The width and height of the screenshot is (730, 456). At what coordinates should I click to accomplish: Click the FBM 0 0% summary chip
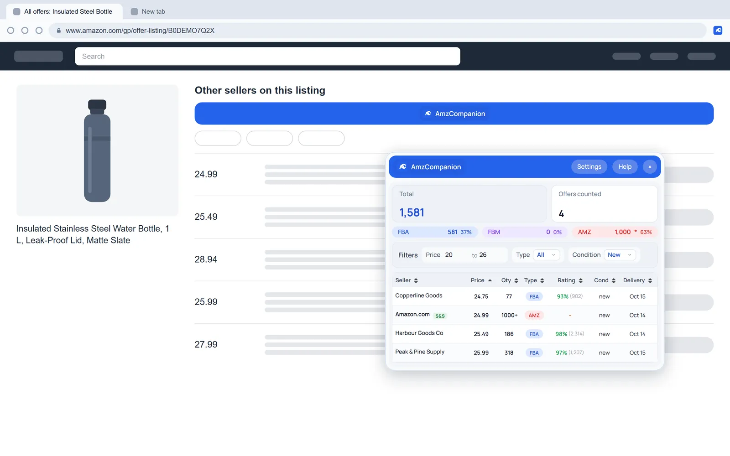525,232
